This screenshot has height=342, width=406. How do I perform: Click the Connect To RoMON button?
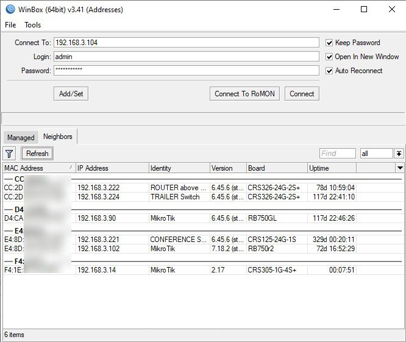pos(244,93)
